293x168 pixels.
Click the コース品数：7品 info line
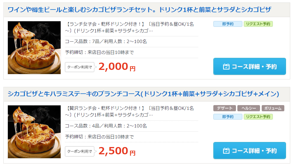[106, 42]
